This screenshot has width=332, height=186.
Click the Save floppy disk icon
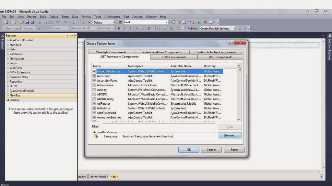pos(27,22)
